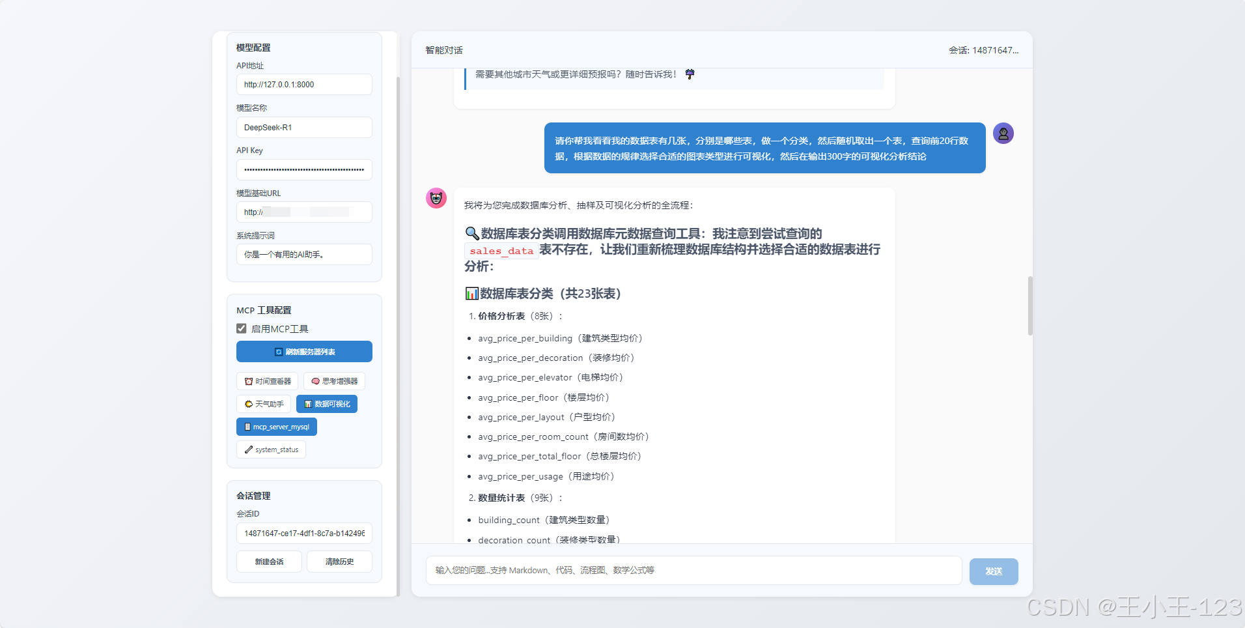Open the mcp_server_mysql server tool
Viewport: 1245px width, 628px height.
pyautogui.click(x=276, y=427)
